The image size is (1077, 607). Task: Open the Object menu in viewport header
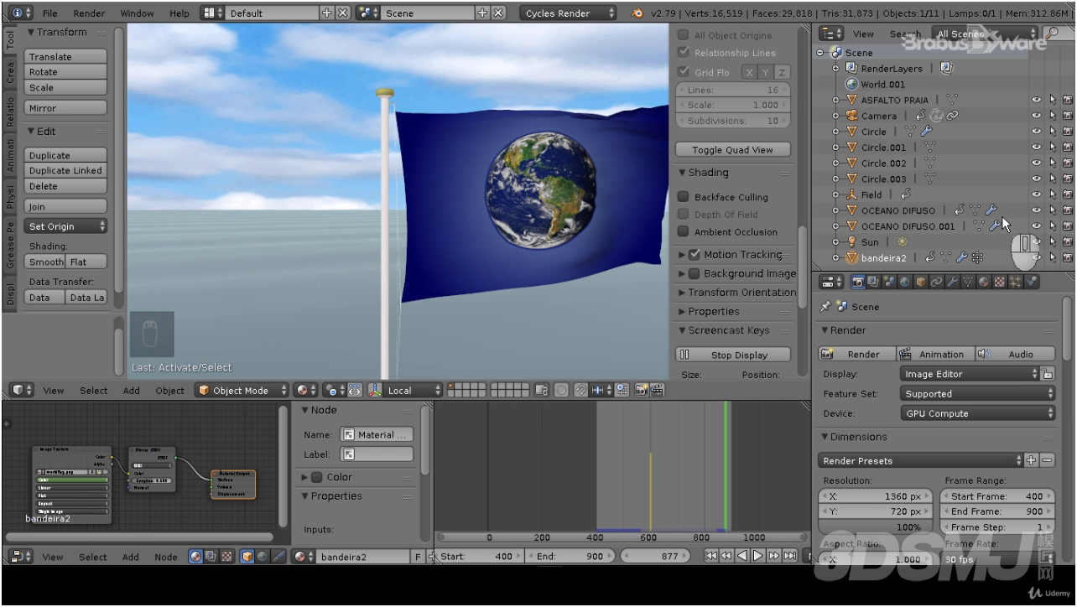[169, 390]
